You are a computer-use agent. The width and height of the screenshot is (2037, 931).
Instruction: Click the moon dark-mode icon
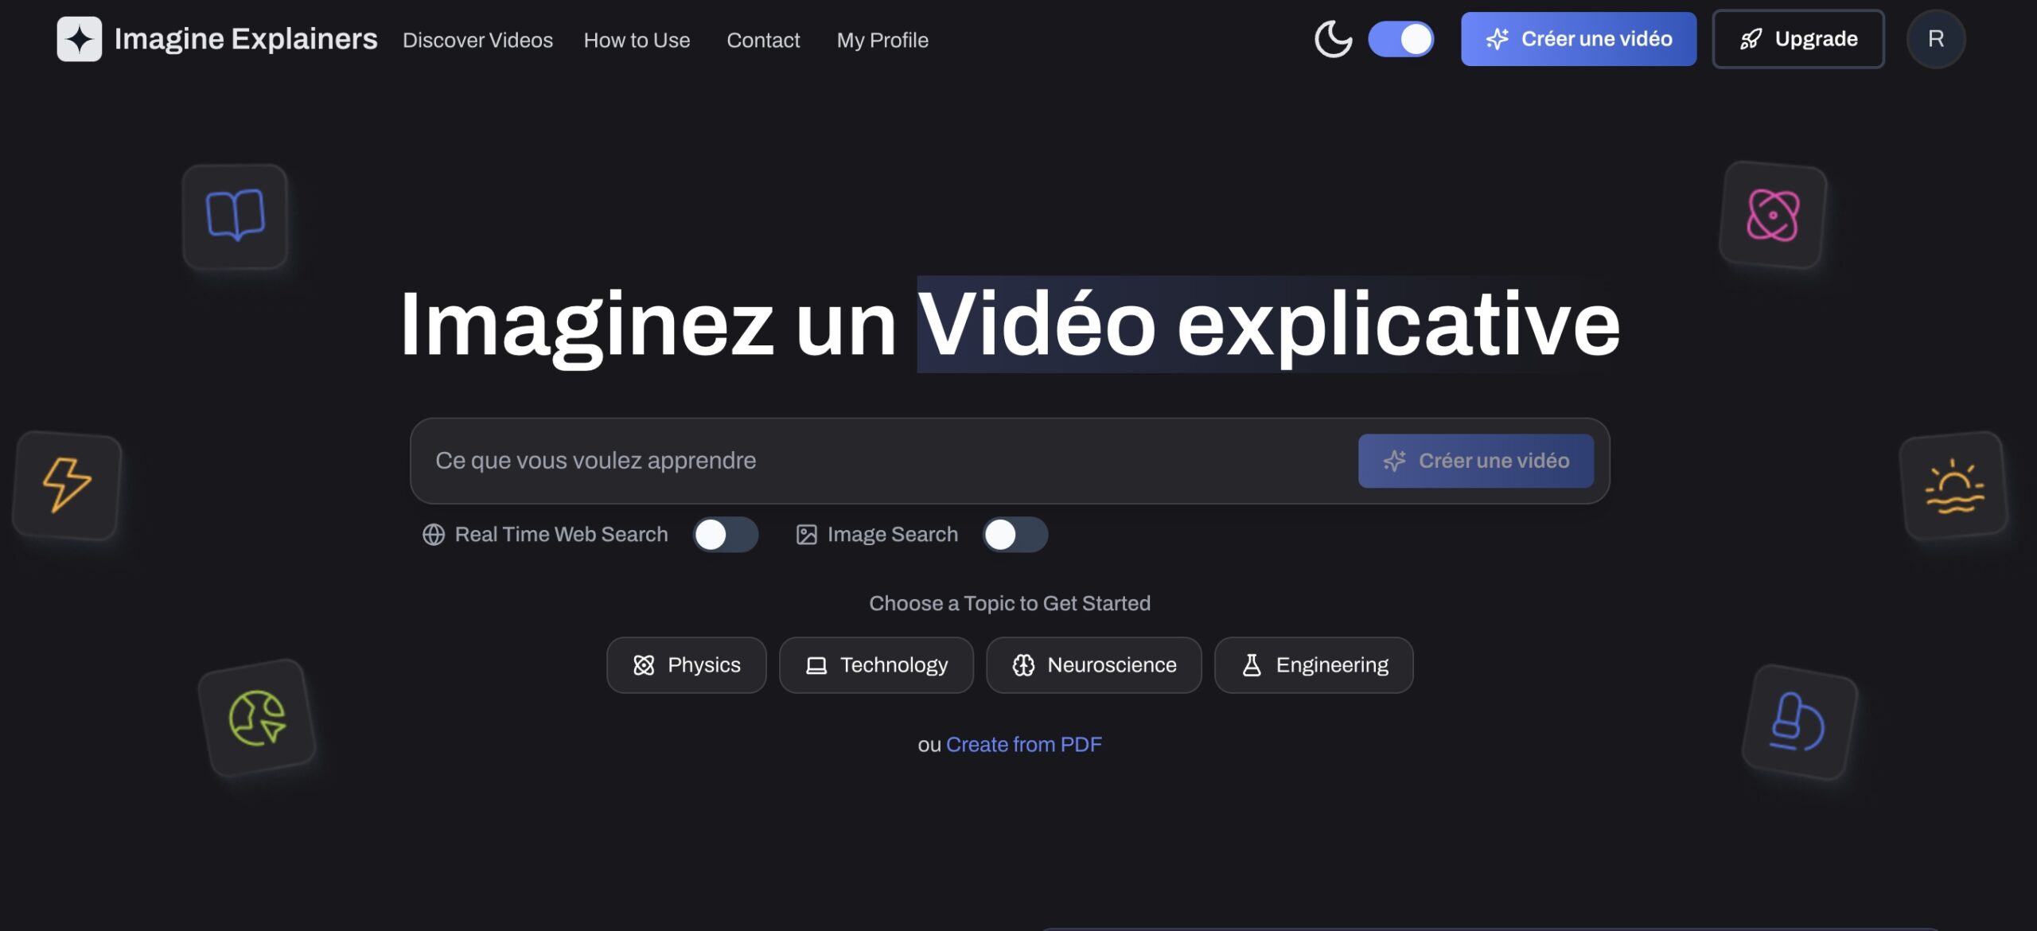point(1333,39)
